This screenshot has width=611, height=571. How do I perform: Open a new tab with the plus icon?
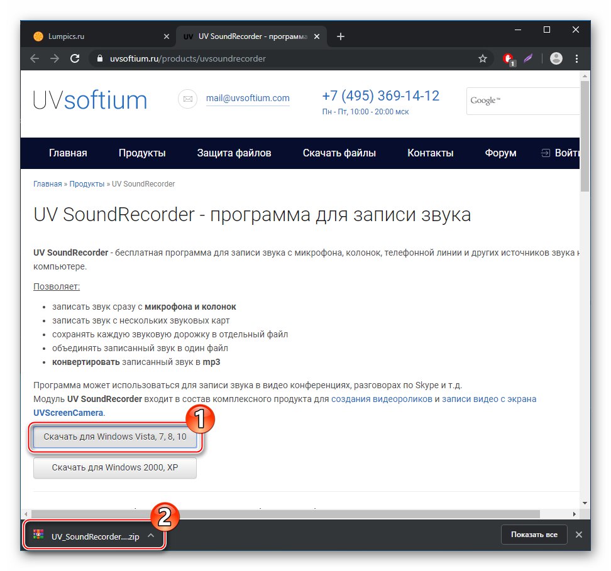tap(341, 36)
